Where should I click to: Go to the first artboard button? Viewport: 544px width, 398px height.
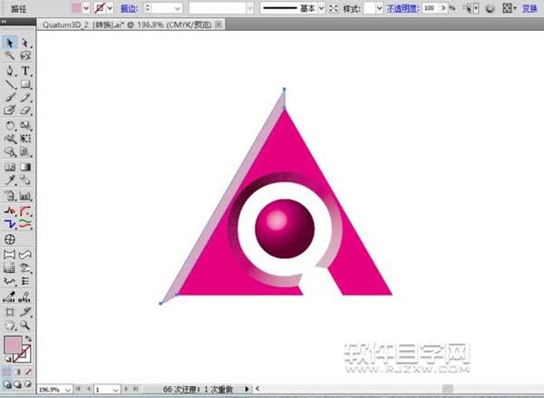click(79, 389)
